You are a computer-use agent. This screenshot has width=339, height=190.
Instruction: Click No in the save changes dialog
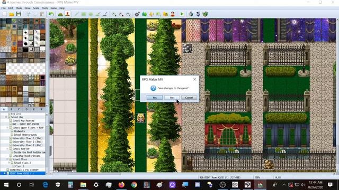coord(172,98)
